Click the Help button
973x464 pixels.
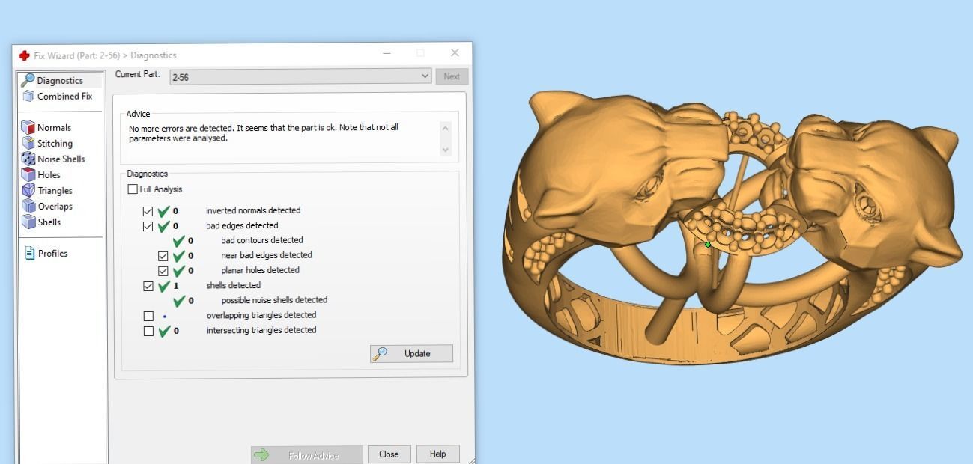coord(437,454)
